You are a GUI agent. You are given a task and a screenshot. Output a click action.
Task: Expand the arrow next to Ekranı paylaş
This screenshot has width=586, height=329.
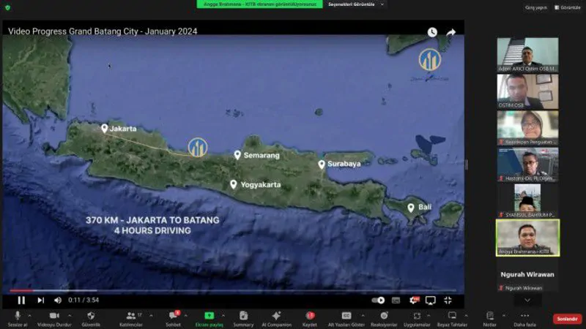(223, 316)
